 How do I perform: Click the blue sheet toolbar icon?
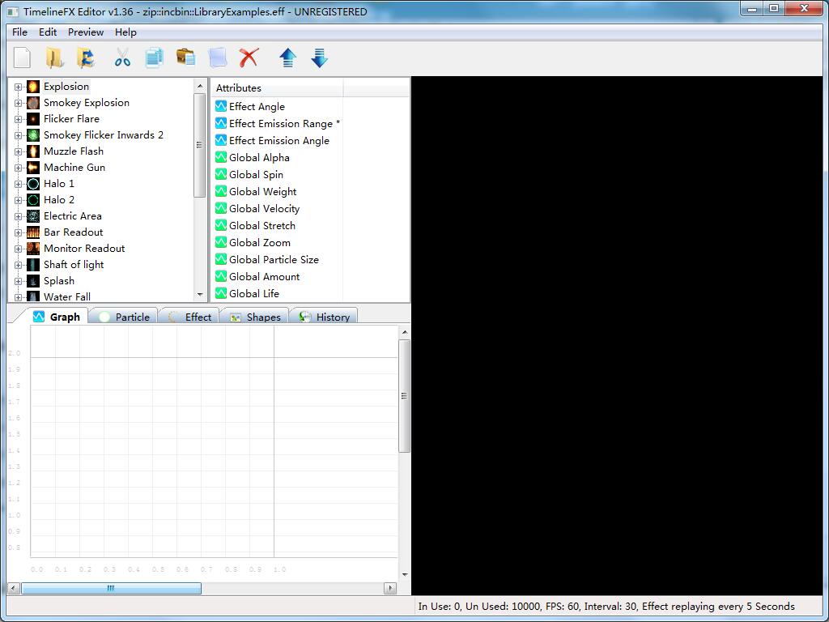click(217, 58)
